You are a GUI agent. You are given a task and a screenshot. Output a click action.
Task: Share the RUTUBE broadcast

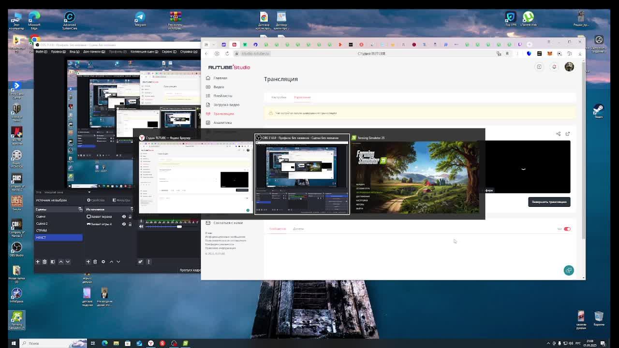[x=559, y=134]
